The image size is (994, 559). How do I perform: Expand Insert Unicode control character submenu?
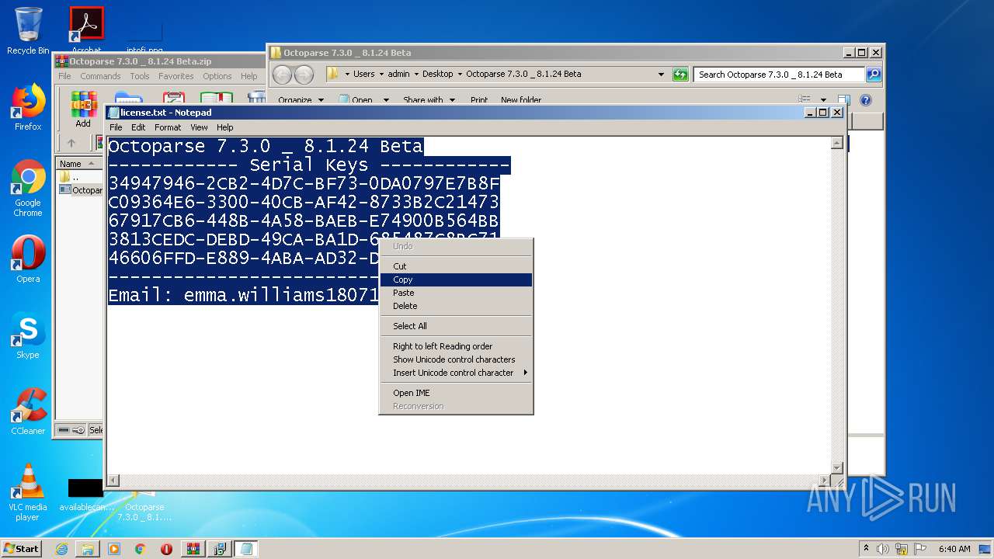pyautogui.click(x=456, y=373)
